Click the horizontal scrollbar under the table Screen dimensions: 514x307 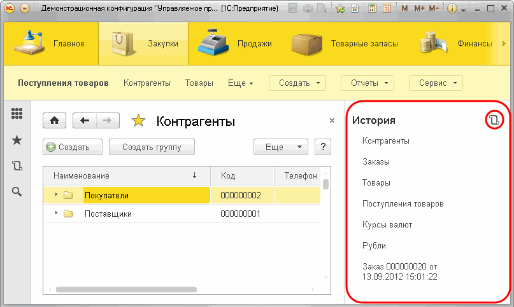point(126,290)
